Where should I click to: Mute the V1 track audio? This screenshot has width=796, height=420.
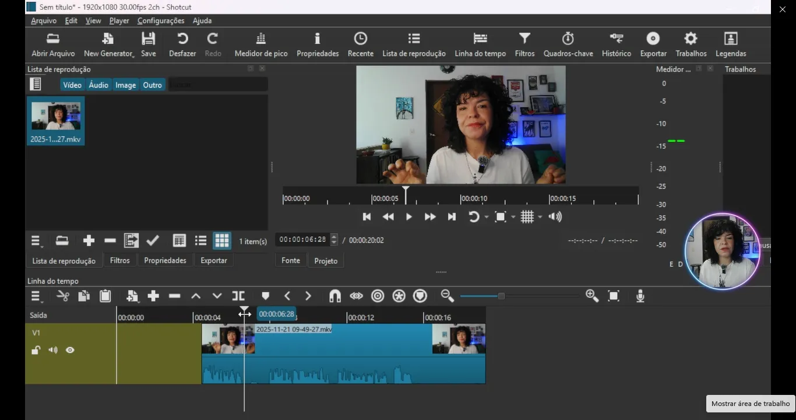pyautogui.click(x=53, y=351)
